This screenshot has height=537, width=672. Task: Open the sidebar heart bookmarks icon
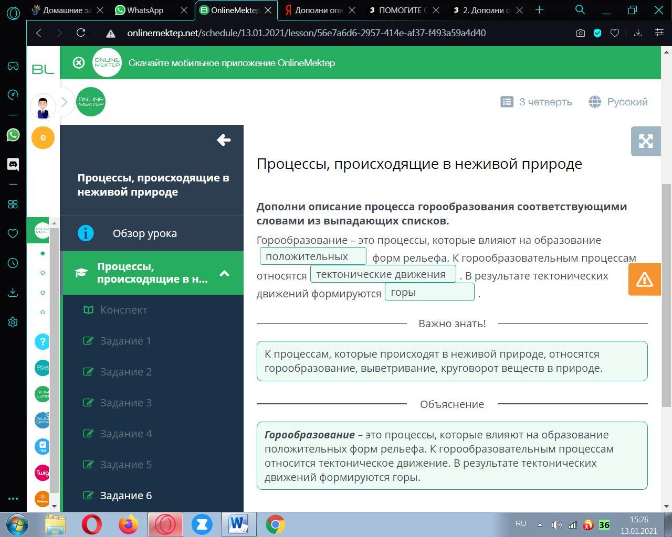(x=13, y=233)
